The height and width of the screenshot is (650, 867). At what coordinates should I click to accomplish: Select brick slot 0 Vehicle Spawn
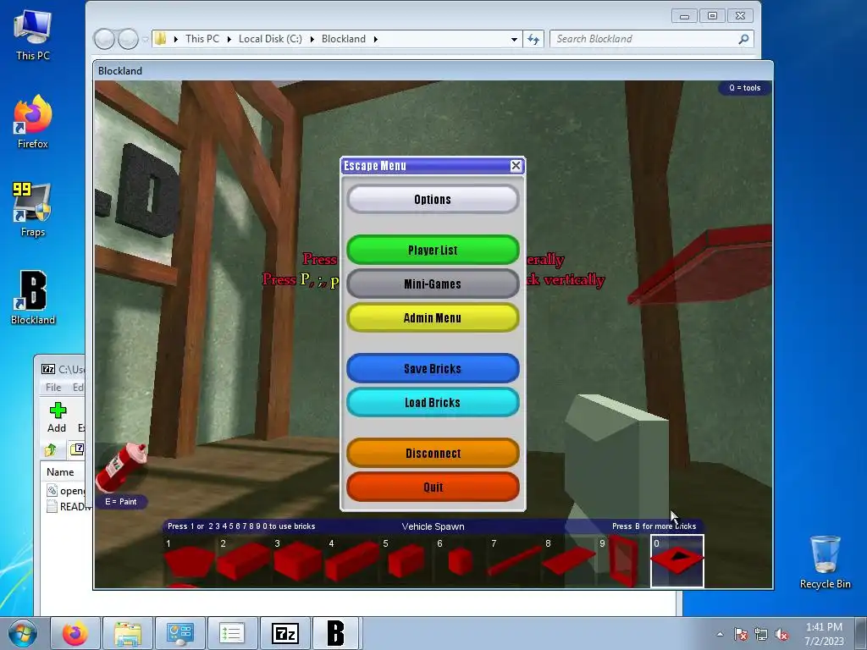677,562
